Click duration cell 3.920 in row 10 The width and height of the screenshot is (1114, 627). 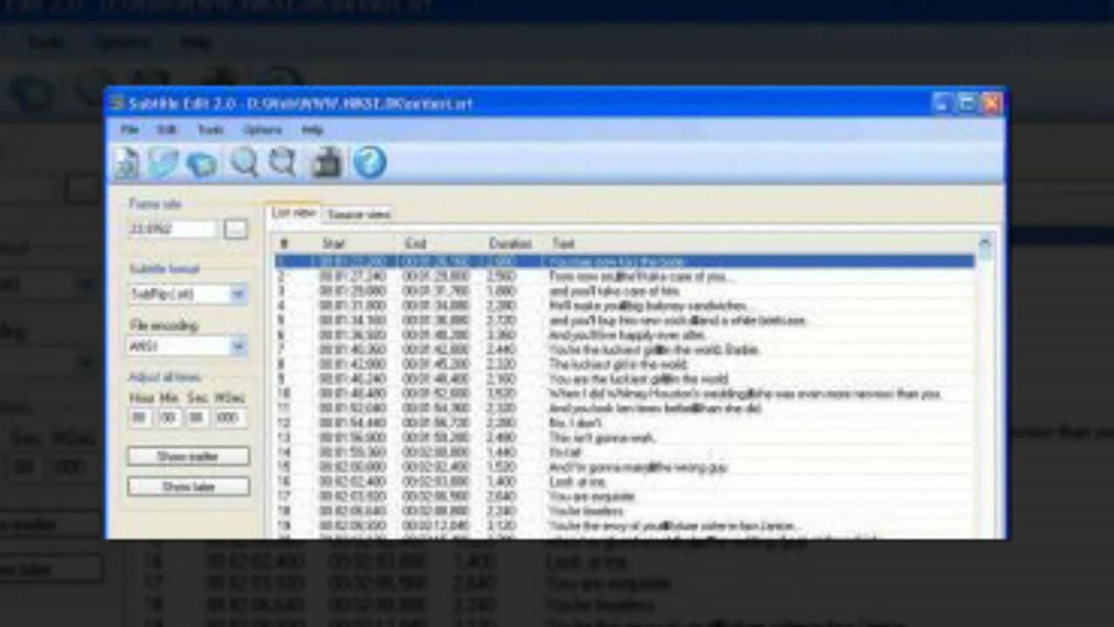(503, 394)
